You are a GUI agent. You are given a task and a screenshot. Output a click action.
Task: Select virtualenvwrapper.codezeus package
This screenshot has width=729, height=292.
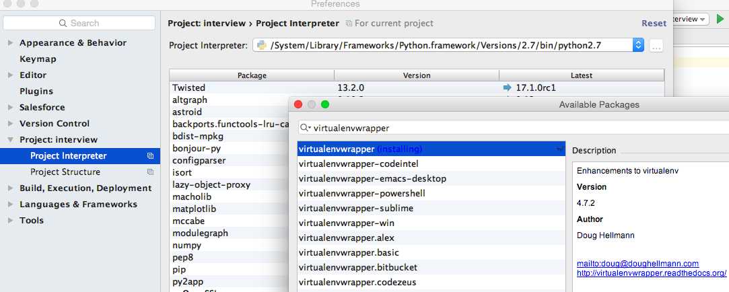click(x=431, y=282)
